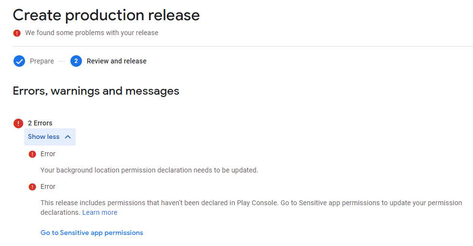Click the undeclared permissions error description text
473x246 pixels.
pos(251,208)
